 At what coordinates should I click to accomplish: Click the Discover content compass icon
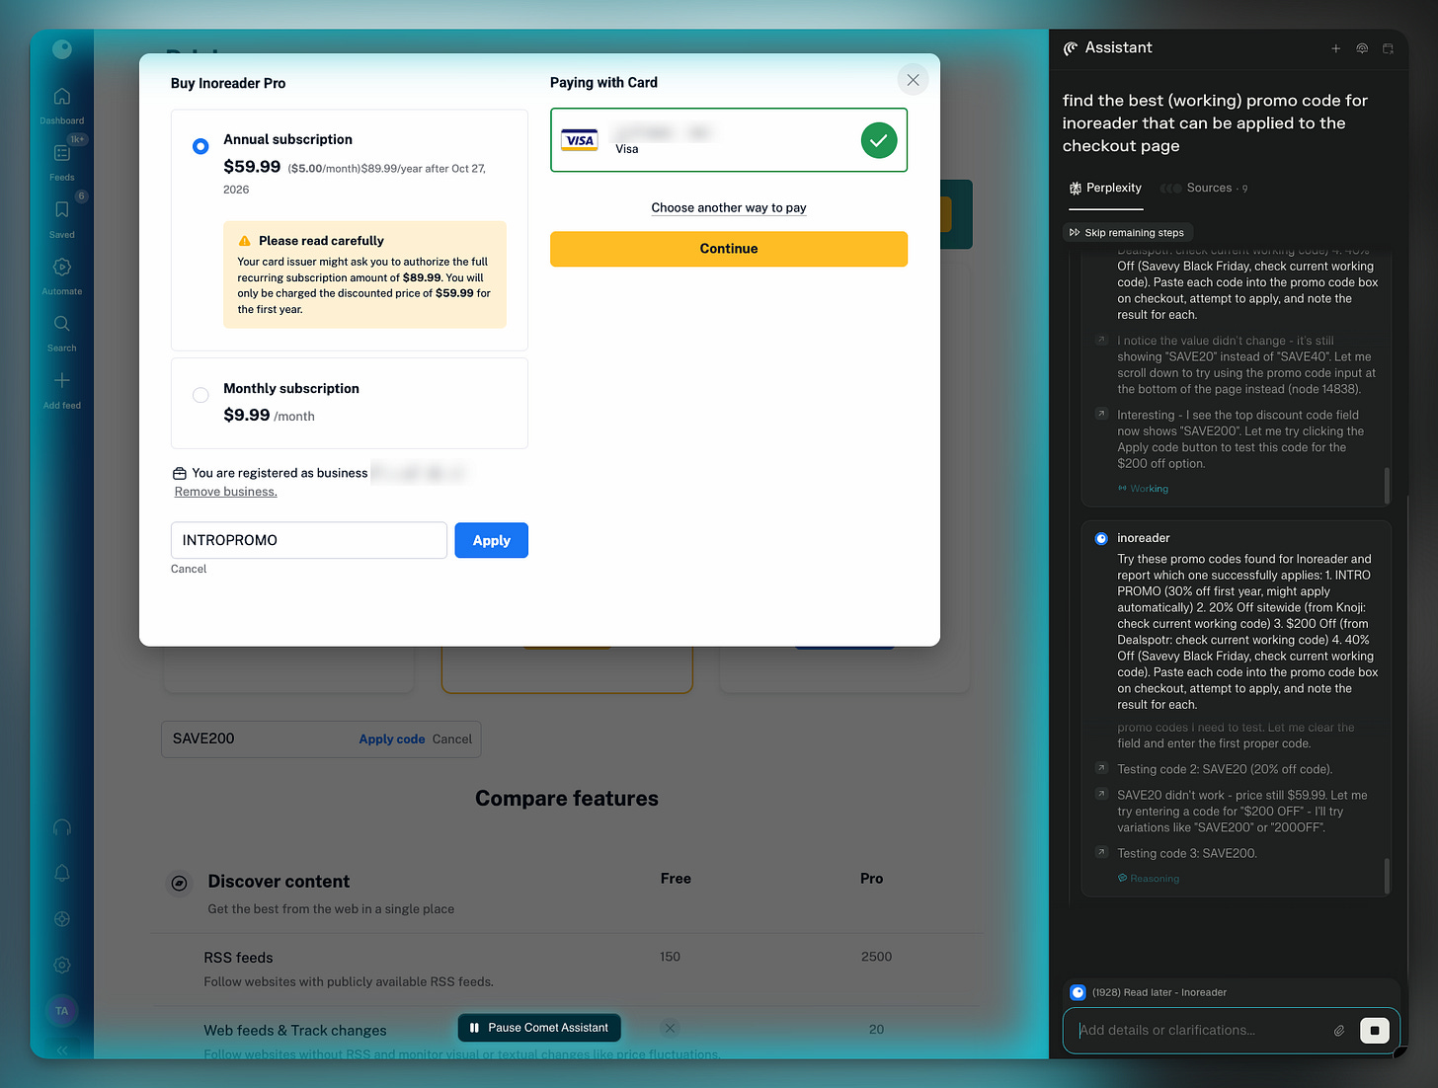tap(180, 883)
